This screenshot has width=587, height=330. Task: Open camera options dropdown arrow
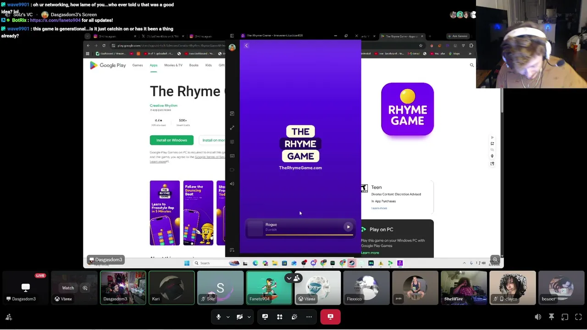click(x=249, y=317)
